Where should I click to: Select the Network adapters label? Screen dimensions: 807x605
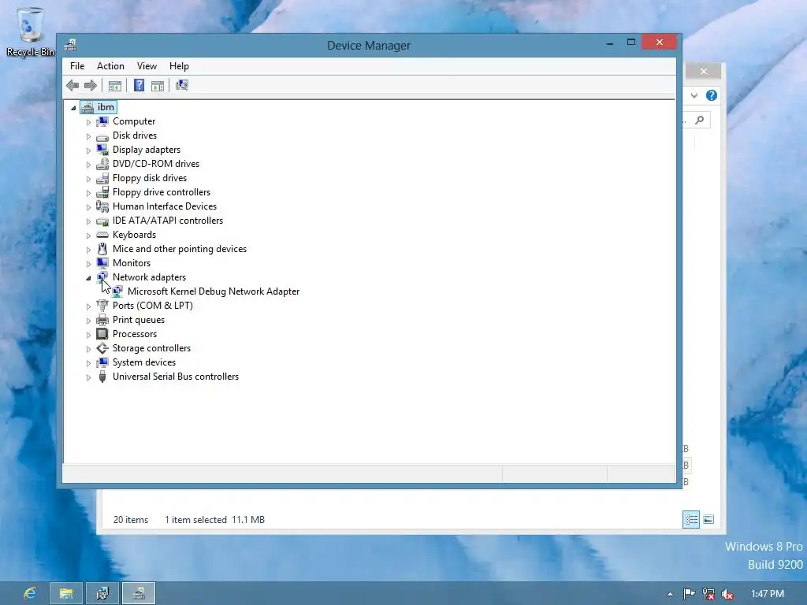tap(149, 277)
